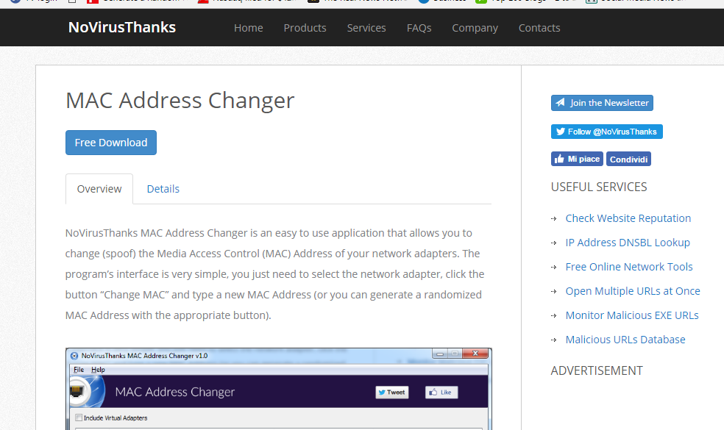Open IP Address DNSBL Lookup link

628,243
